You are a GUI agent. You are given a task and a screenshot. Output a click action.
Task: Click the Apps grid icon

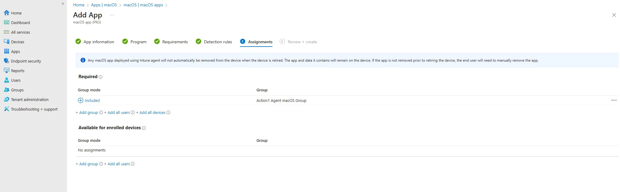tap(7, 51)
